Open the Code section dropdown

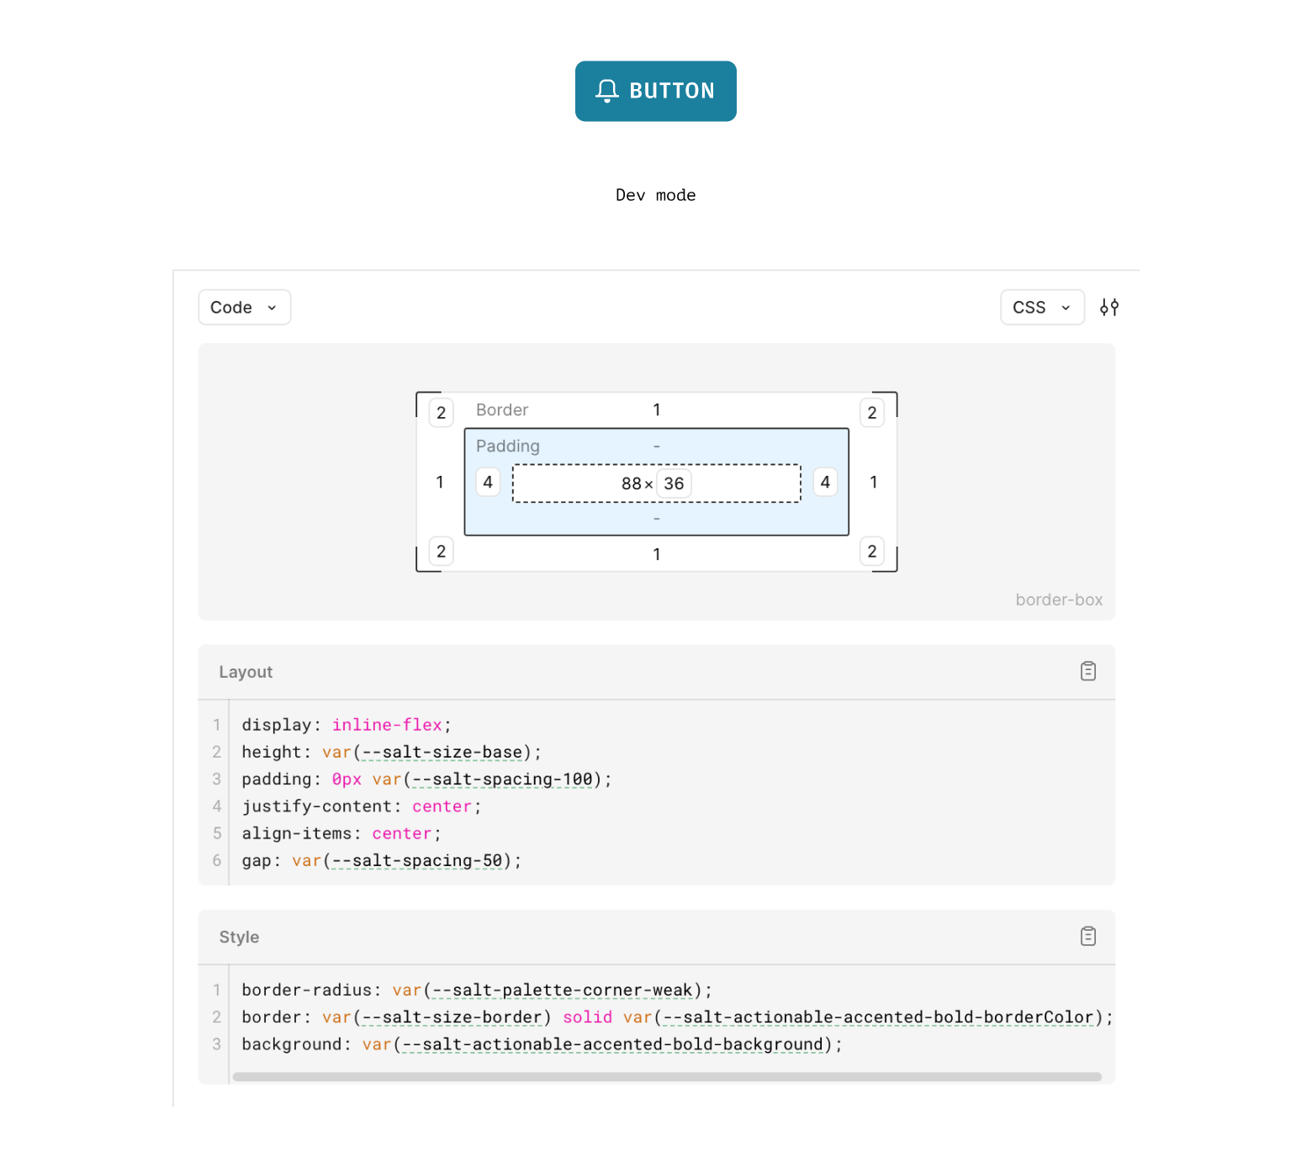click(x=244, y=307)
